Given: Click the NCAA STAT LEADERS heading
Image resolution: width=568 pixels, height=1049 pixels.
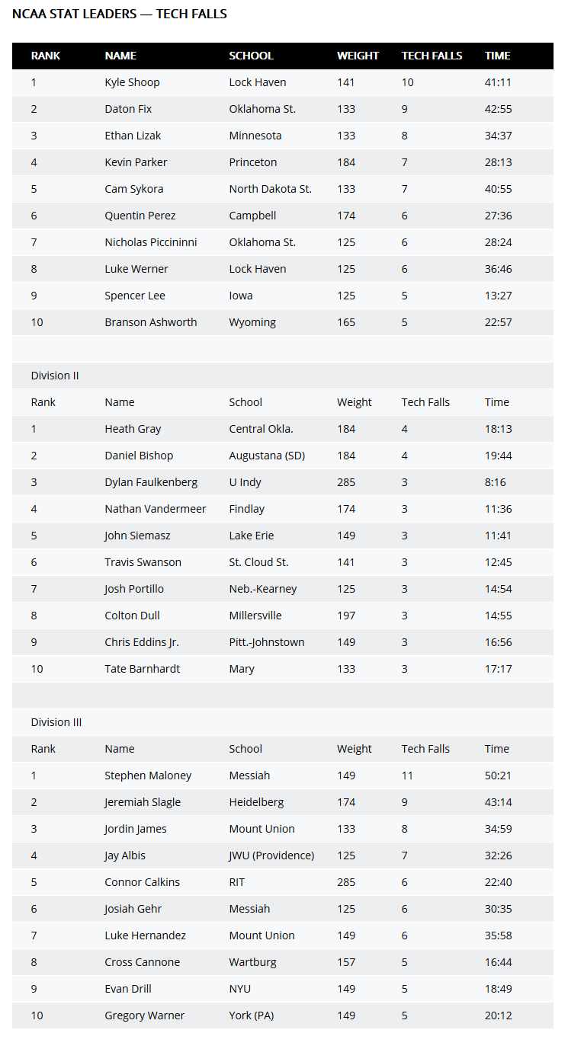Looking at the screenshot, I should pos(120,14).
